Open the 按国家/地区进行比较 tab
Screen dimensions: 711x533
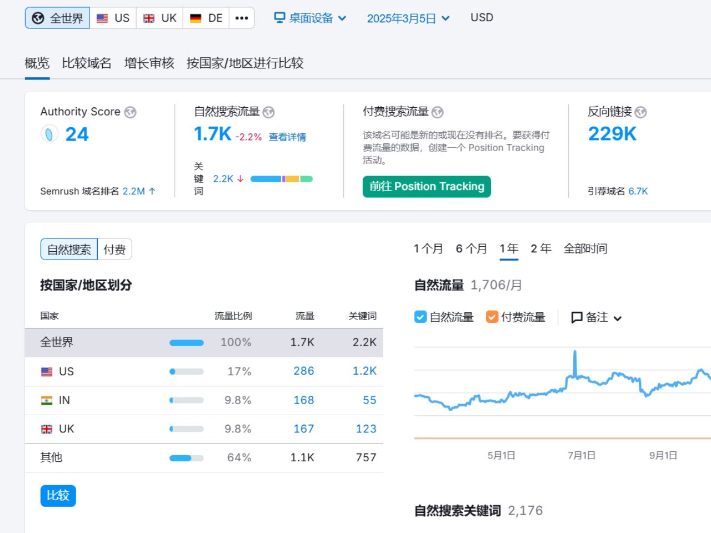pos(245,63)
